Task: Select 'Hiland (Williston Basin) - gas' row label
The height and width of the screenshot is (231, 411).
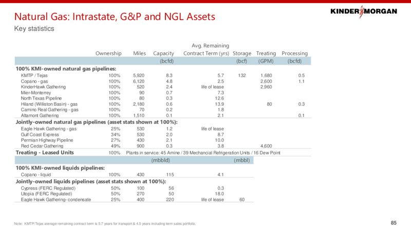Action: (49, 104)
